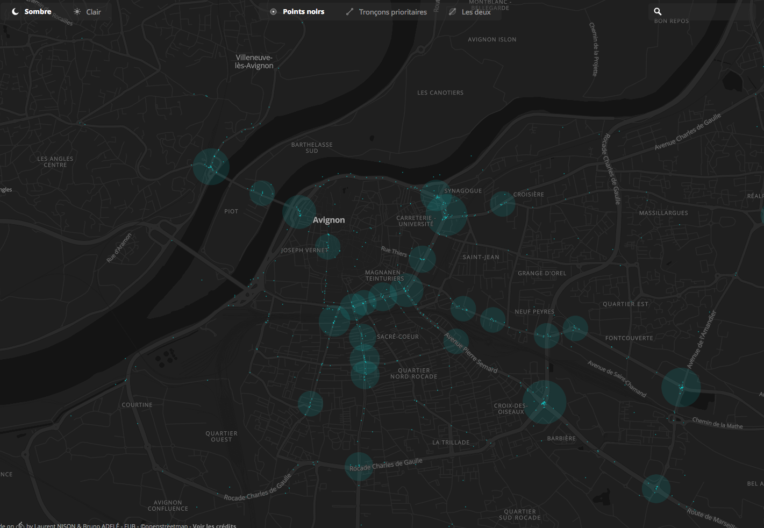Select black spot circle on Avenue Pierre Semard
Image resolution: width=764 pixels, height=528 pixels.
[x=456, y=341]
